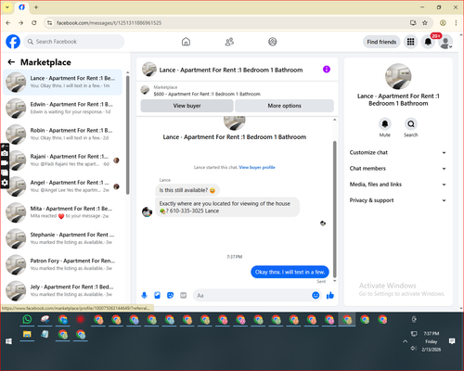Show hidden system tray icons
This screenshot has width=464, height=371.
406,341
